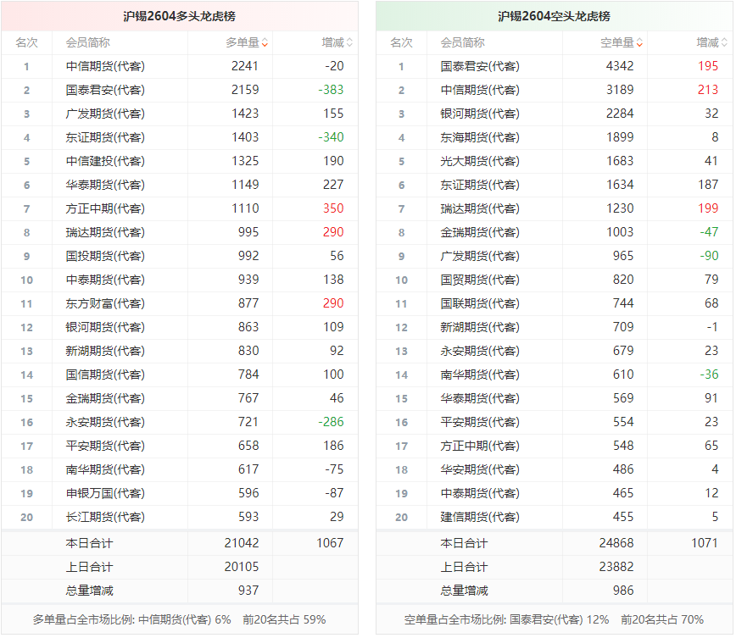
Task: Click 东方财富(代客) member name
Action: (105, 303)
